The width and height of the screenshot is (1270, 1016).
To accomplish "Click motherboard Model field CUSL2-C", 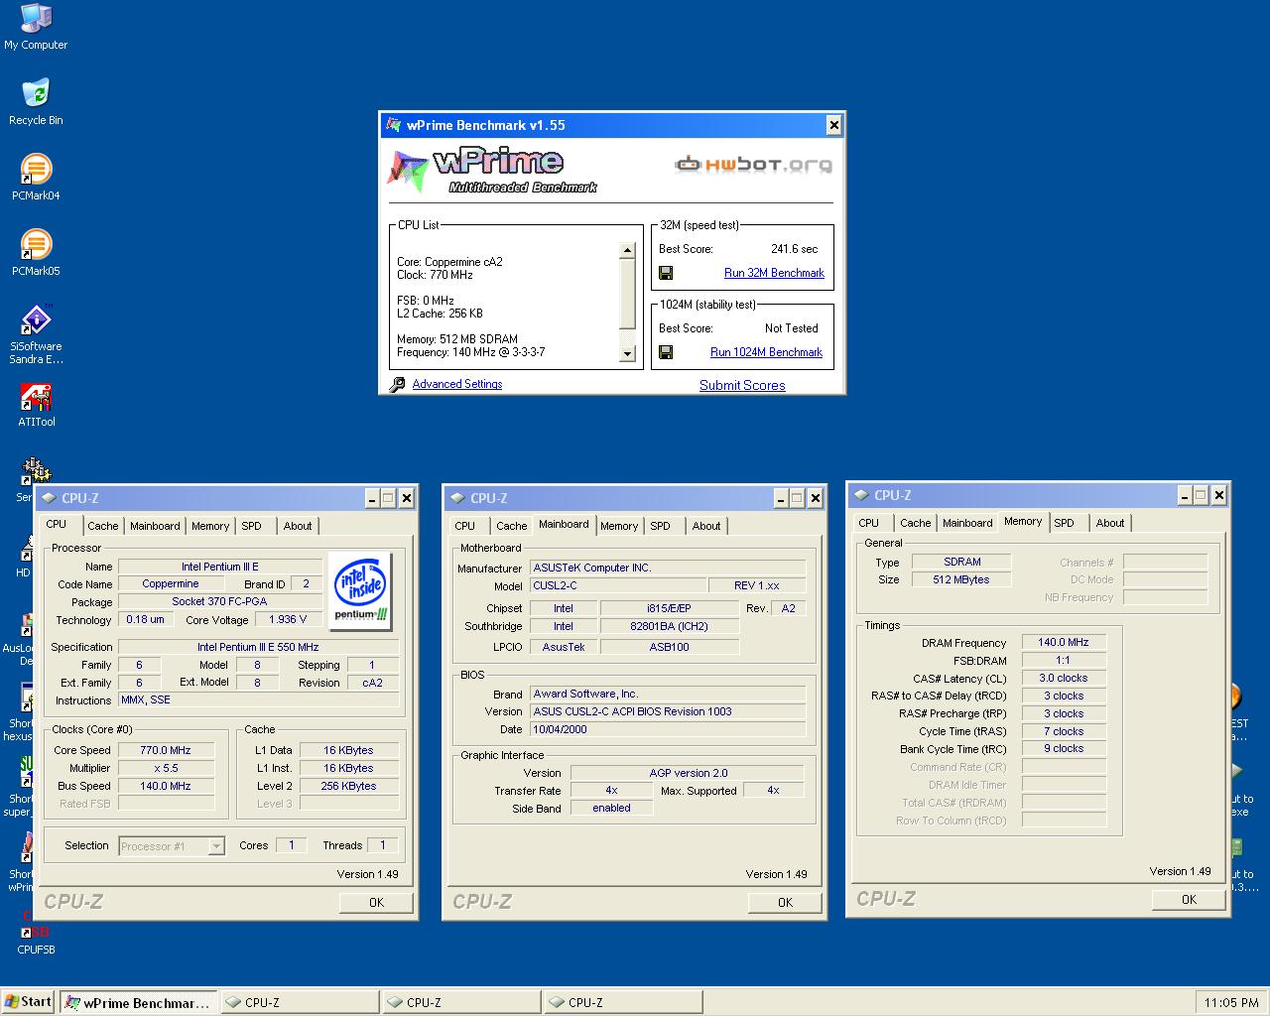I will [x=619, y=585].
